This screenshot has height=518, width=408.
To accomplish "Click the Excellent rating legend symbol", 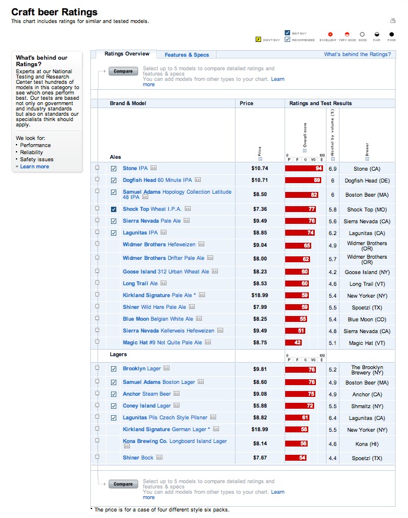I will point(330,34).
